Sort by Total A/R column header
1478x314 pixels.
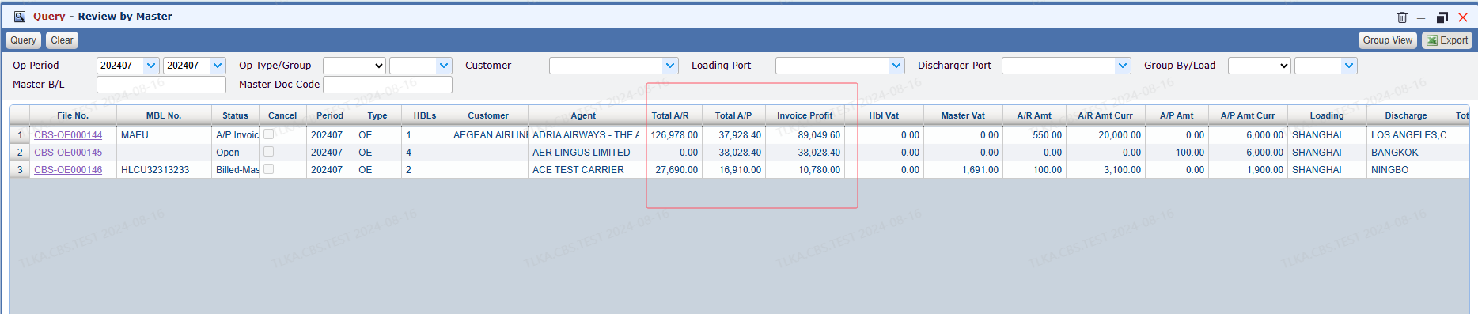670,115
